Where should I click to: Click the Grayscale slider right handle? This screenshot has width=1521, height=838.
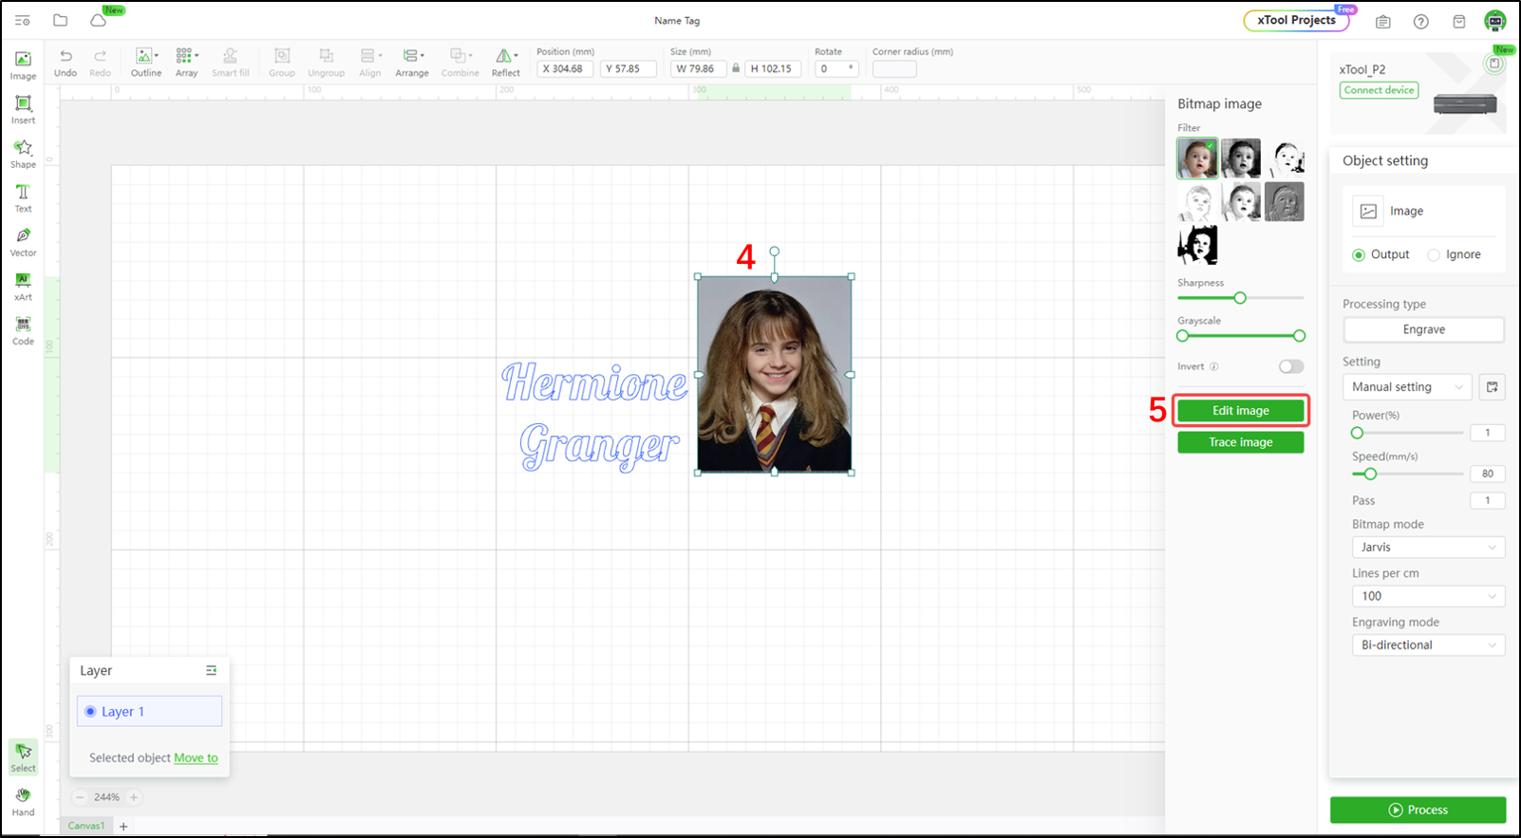[x=1299, y=336]
